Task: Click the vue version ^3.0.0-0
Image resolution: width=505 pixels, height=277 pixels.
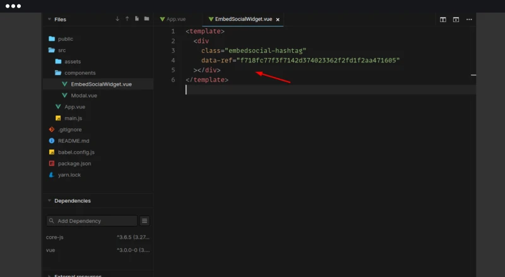Action: [x=133, y=250]
